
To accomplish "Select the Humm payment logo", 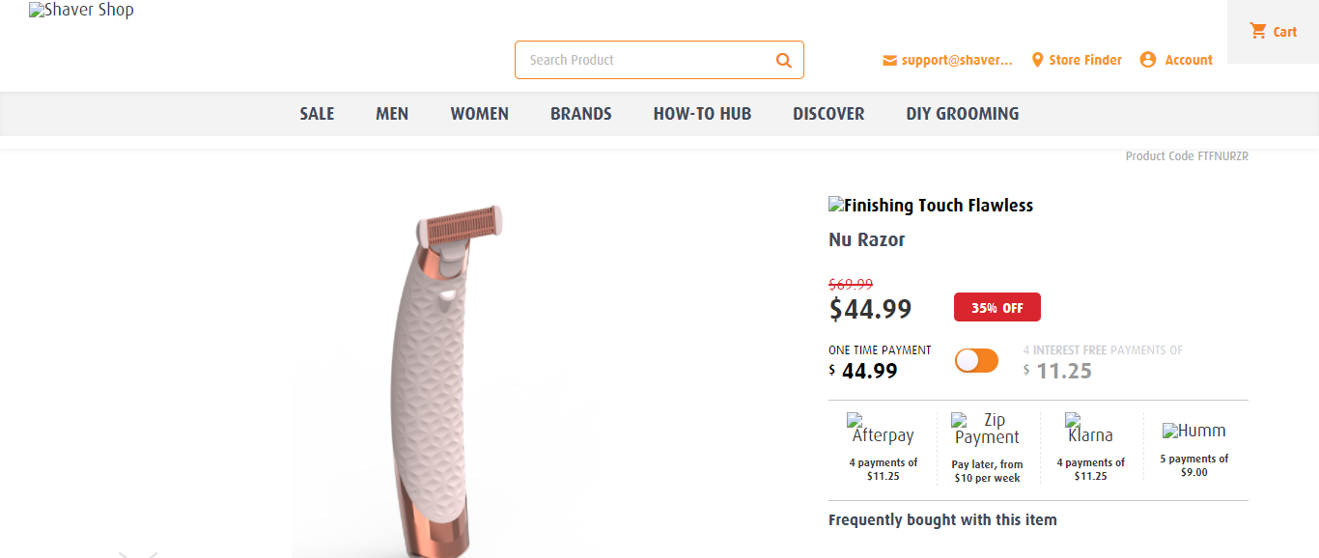I will 1193,431.
